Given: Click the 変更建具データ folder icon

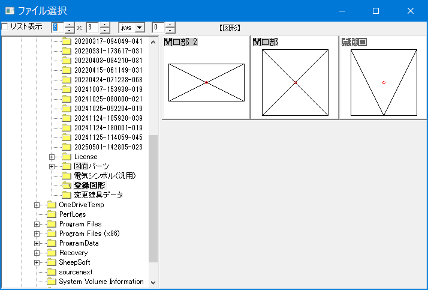Looking at the screenshot, I should click(67, 195).
